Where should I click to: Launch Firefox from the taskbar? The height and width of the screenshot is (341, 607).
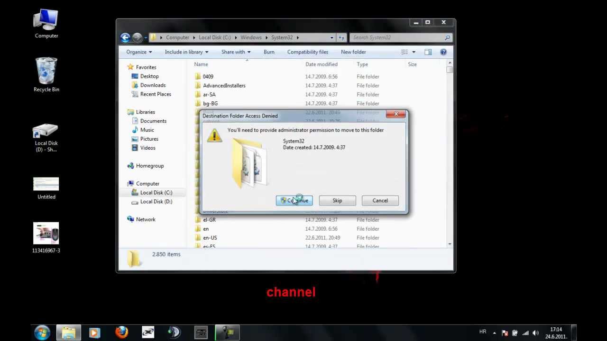pos(121,332)
